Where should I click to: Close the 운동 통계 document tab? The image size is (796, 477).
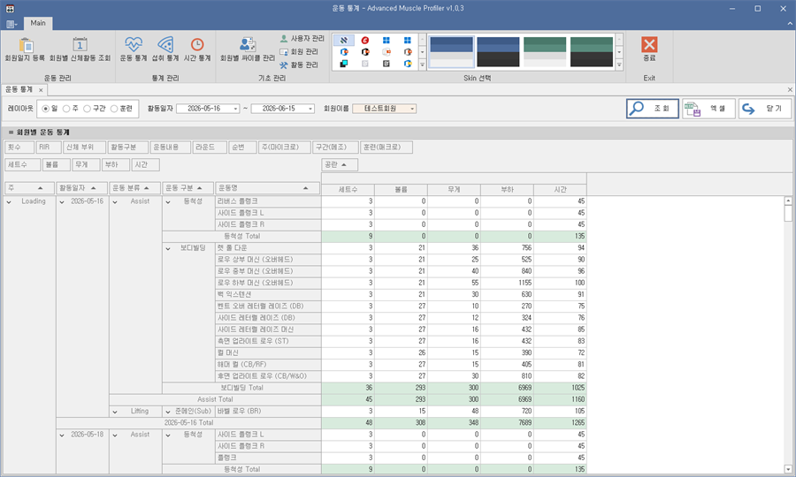[x=41, y=90]
